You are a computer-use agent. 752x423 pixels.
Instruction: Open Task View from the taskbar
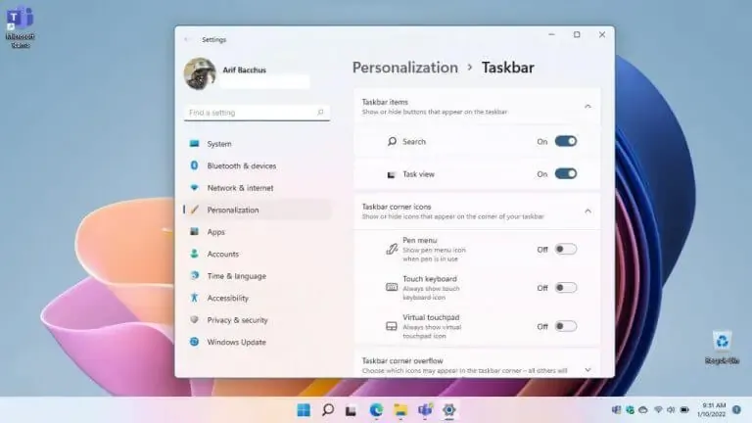(352, 411)
